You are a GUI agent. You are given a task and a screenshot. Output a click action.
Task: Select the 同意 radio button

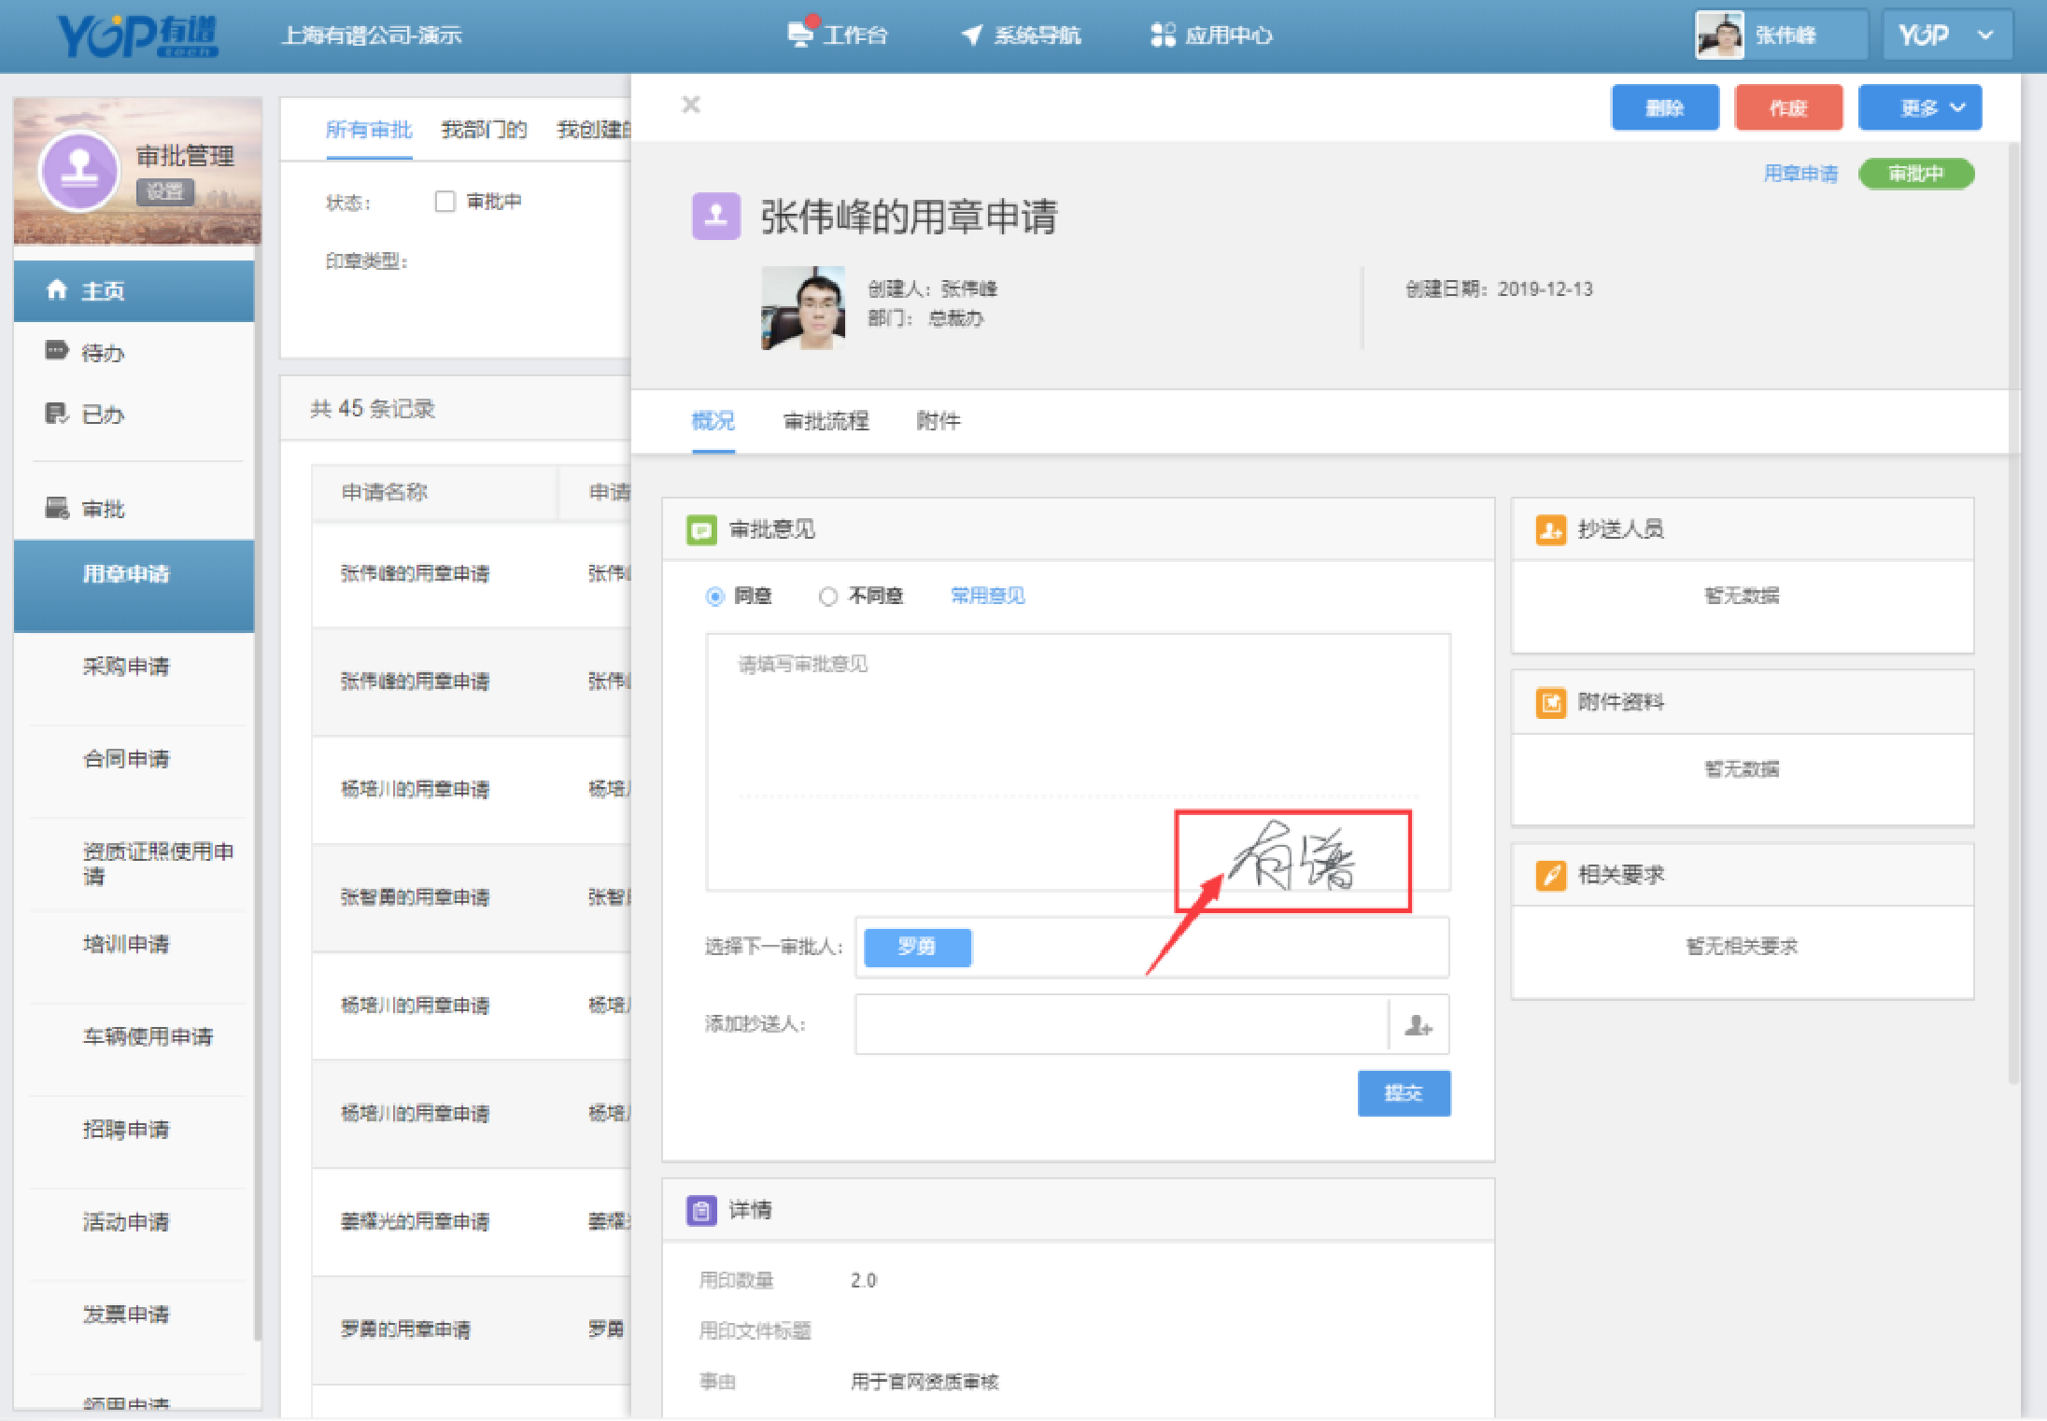click(x=715, y=596)
